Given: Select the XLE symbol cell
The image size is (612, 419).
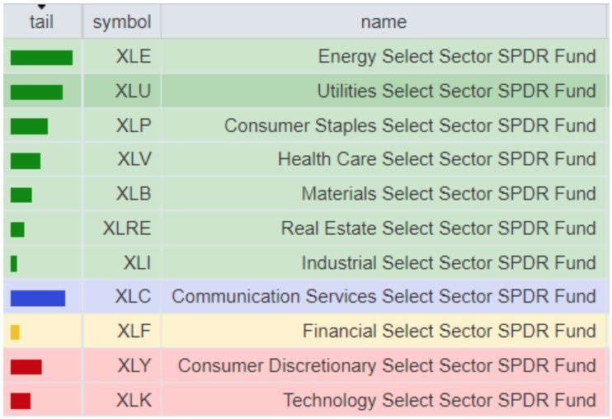Looking at the screenshot, I should click(x=134, y=57).
